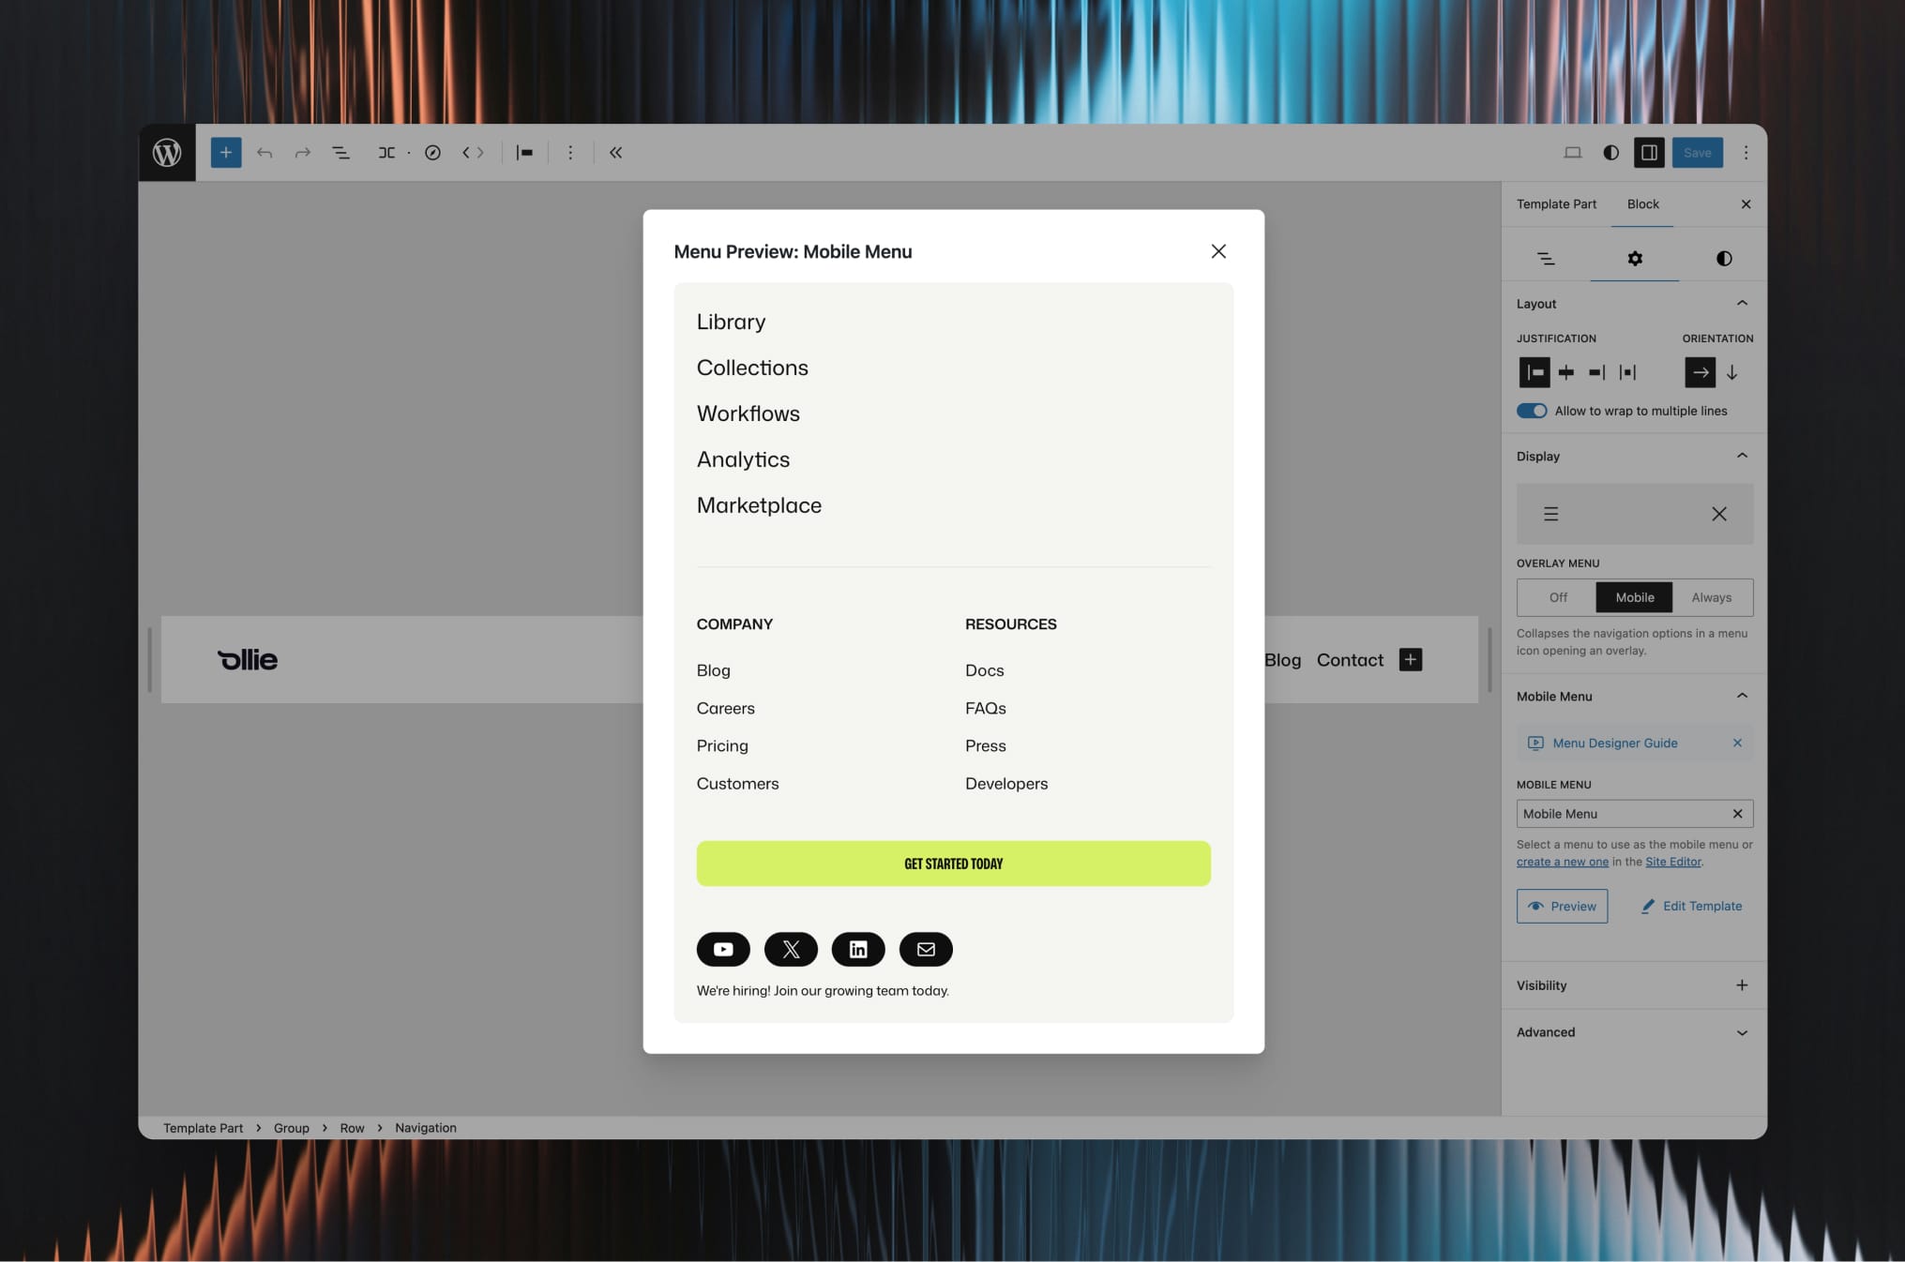
Task: Click the X (Twitter) icon in the preview
Action: click(791, 949)
